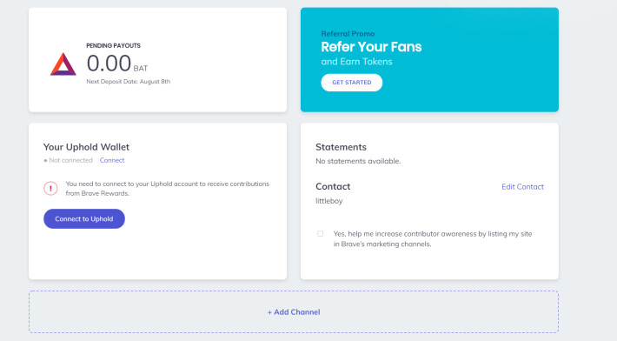617x341 pixels.
Task: Click the Get Started button
Action: click(351, 83)
